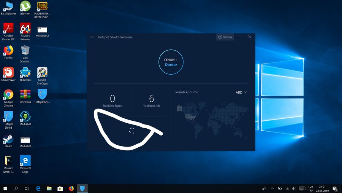
Task: Click the Yüklenen, KB upload counter
Action: pyautogui.click(x=151, y=100)
